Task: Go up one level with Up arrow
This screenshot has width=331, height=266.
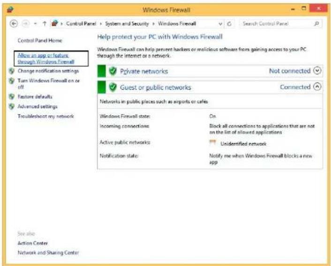Action: (x=45, y=23)
